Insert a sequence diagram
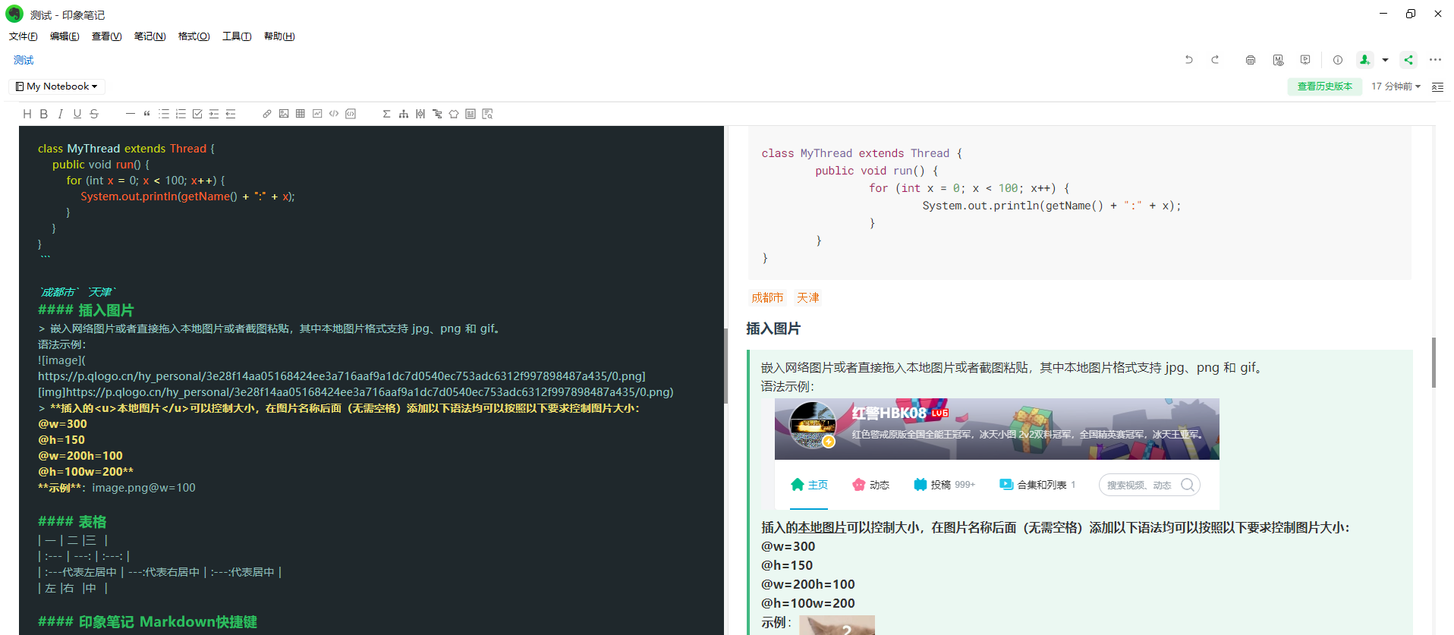This screenshot has height=635, width=1454. point(420,114)
